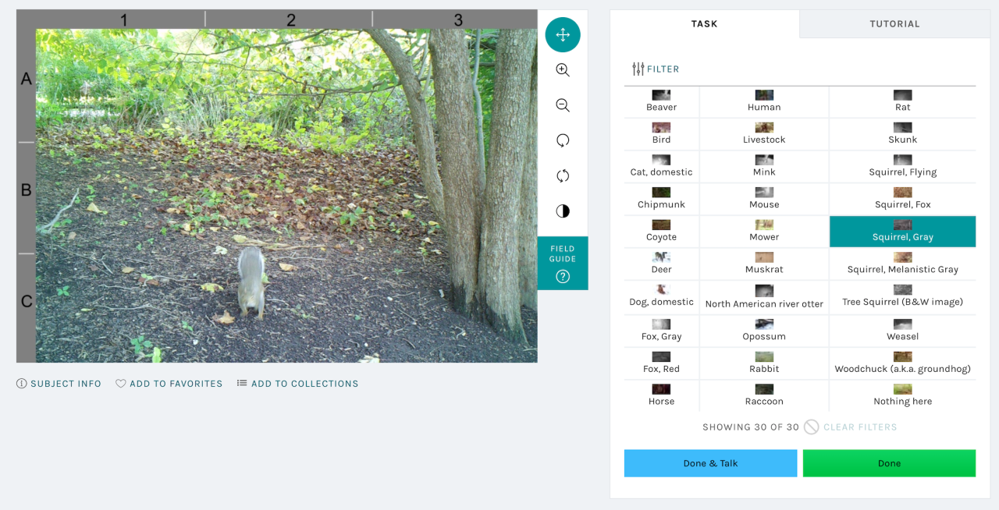This screenshot has width=999, height=510.
Task: Click Clear Filters link
Action: pos(851,427)
